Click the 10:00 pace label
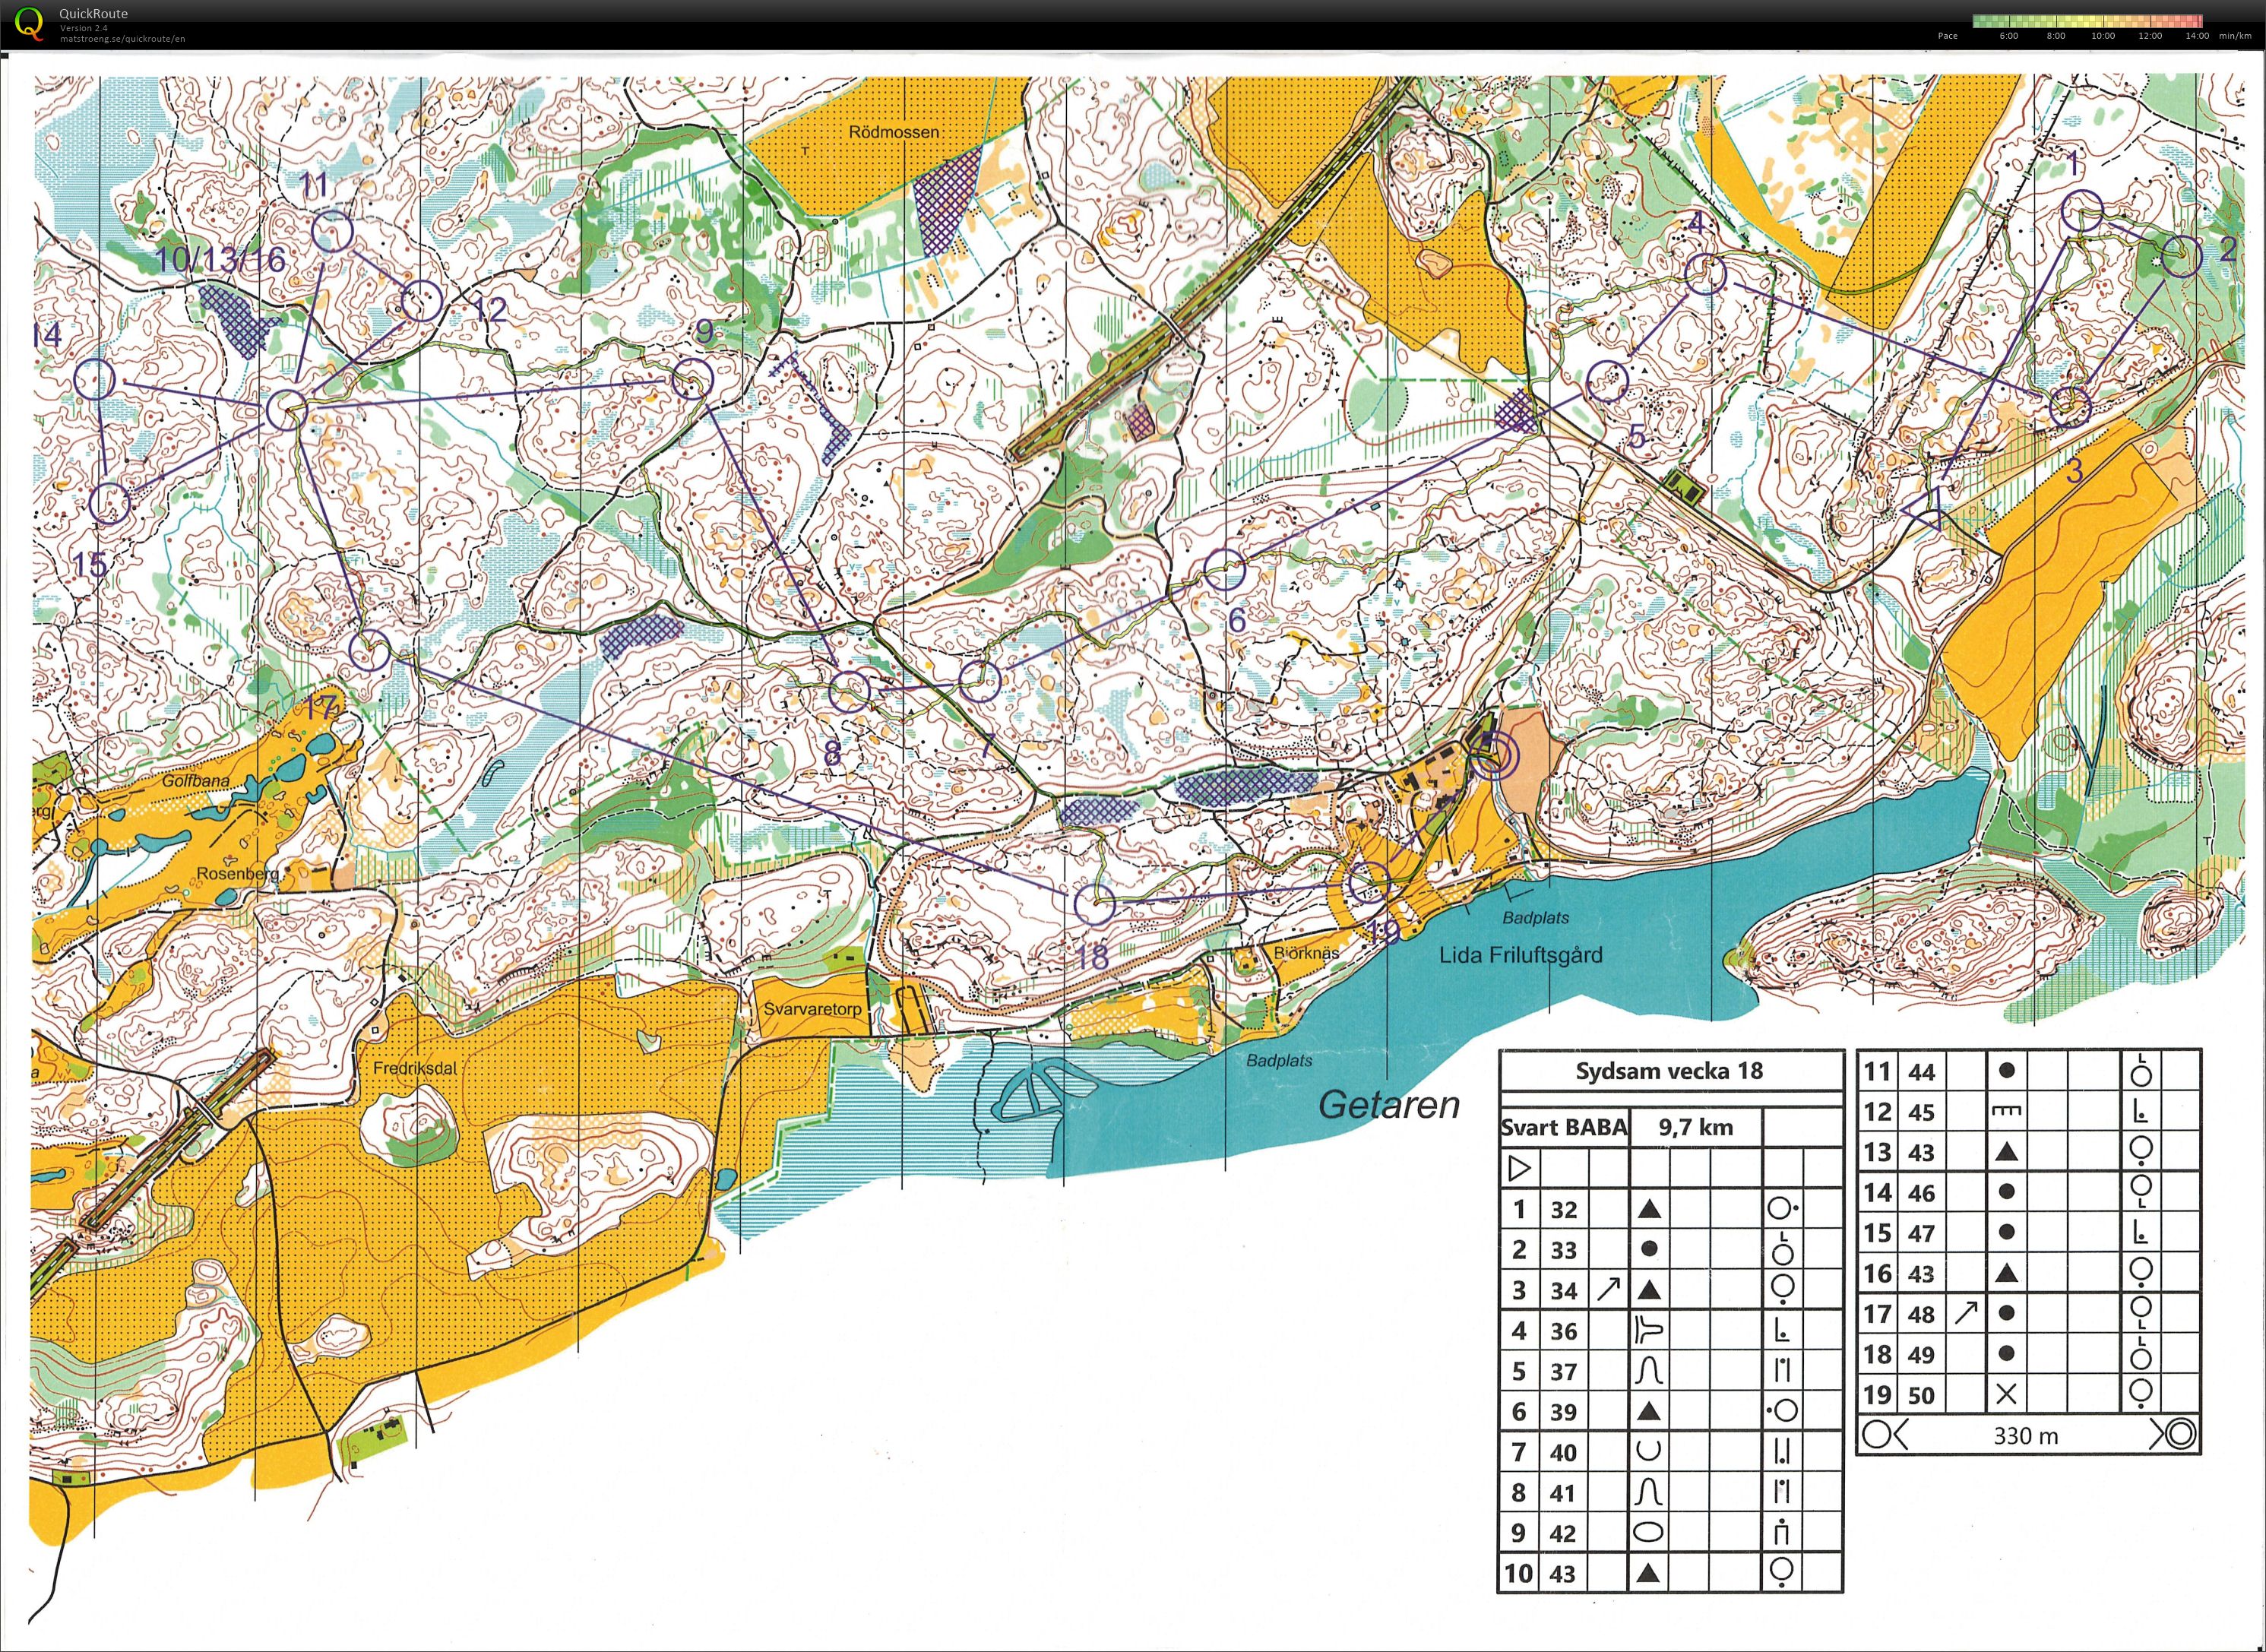The width and height of the screenshot is (2266, 1652). [x=2103, y=36]
